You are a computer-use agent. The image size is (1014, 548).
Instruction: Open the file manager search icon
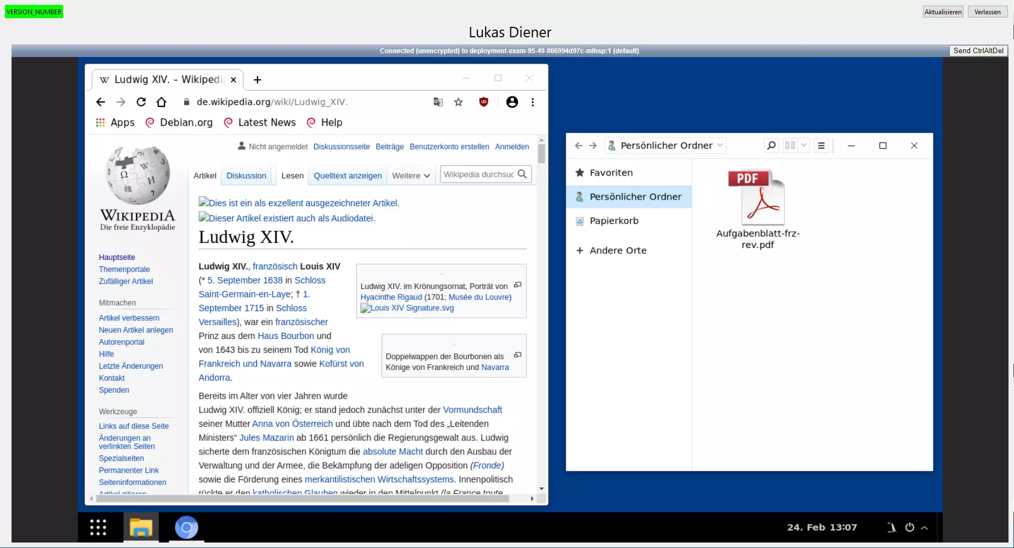(771, 145)
